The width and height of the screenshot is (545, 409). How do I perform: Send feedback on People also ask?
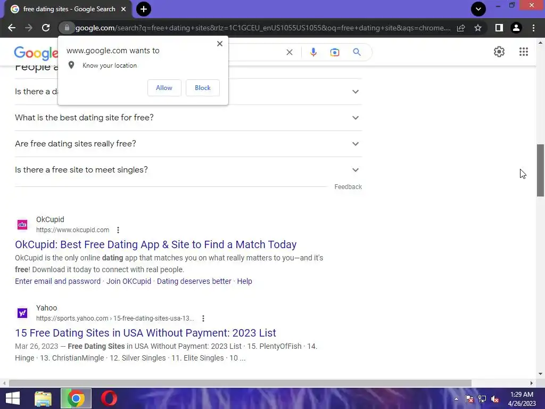pos(348,187)
